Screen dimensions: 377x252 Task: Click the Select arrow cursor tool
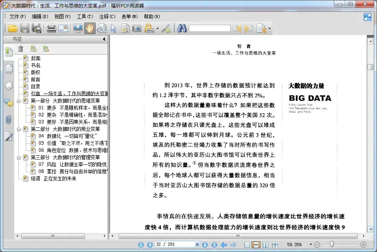pyautogui.click(x=113, y=28)
